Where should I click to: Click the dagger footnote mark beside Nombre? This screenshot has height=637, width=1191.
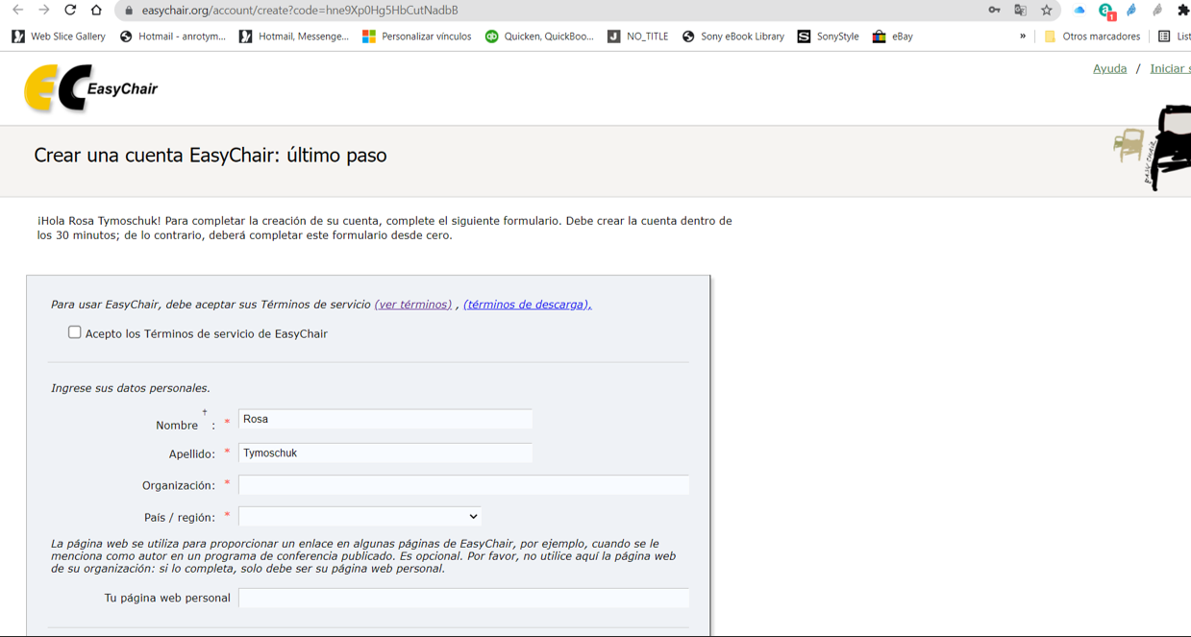coord(205,412)
